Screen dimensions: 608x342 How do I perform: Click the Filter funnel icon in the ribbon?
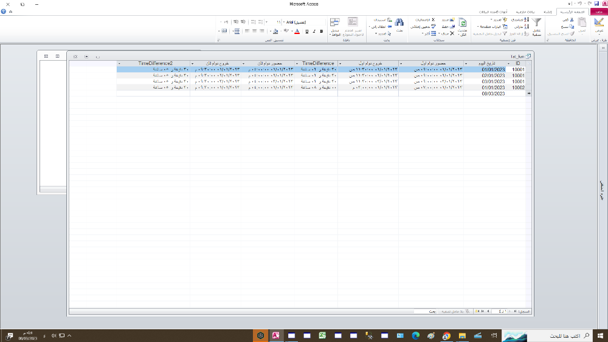[537, 23]
